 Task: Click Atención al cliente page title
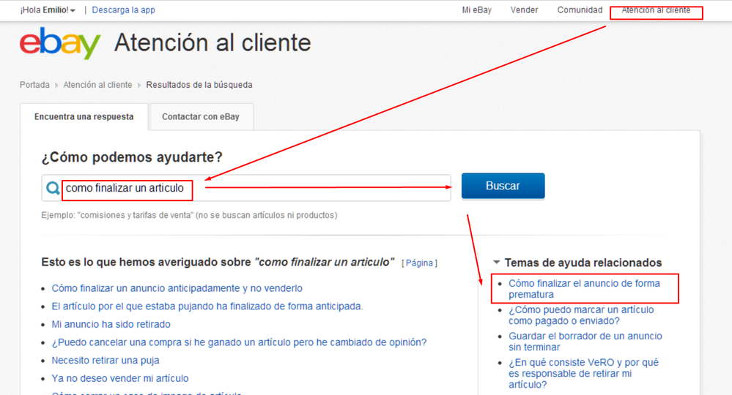tap(212, 43)
